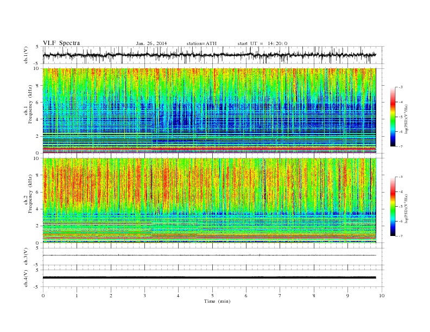This screenshot has height=332, width=430.
Task: Click the "3" tick on the time axis
Action: tap(144, 296)
